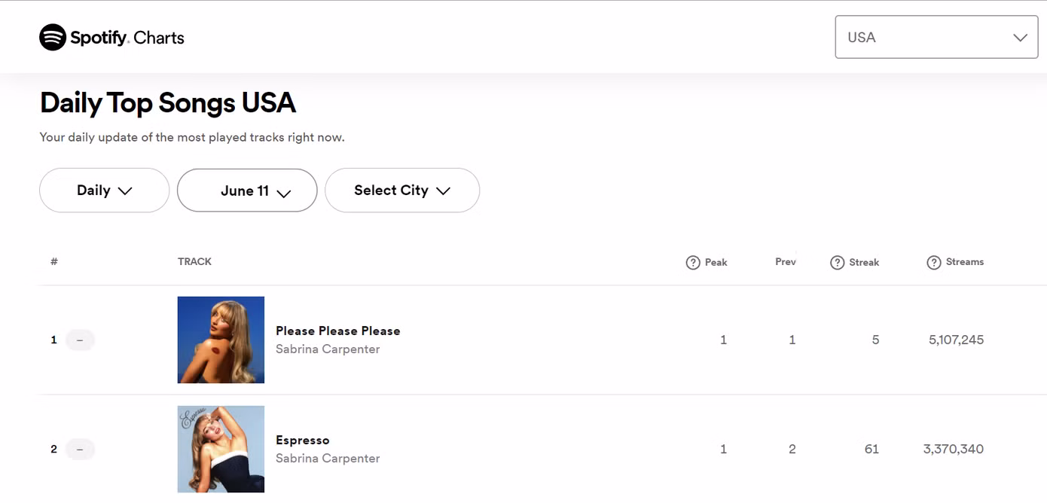
Task: Expand the Daily frequency dropdown
Action: pyautogui.click(x=104, y=191)
